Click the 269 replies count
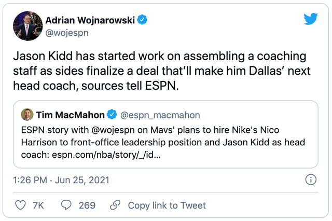This screenshot has height=221, width=332. click(x=87, y=205)
